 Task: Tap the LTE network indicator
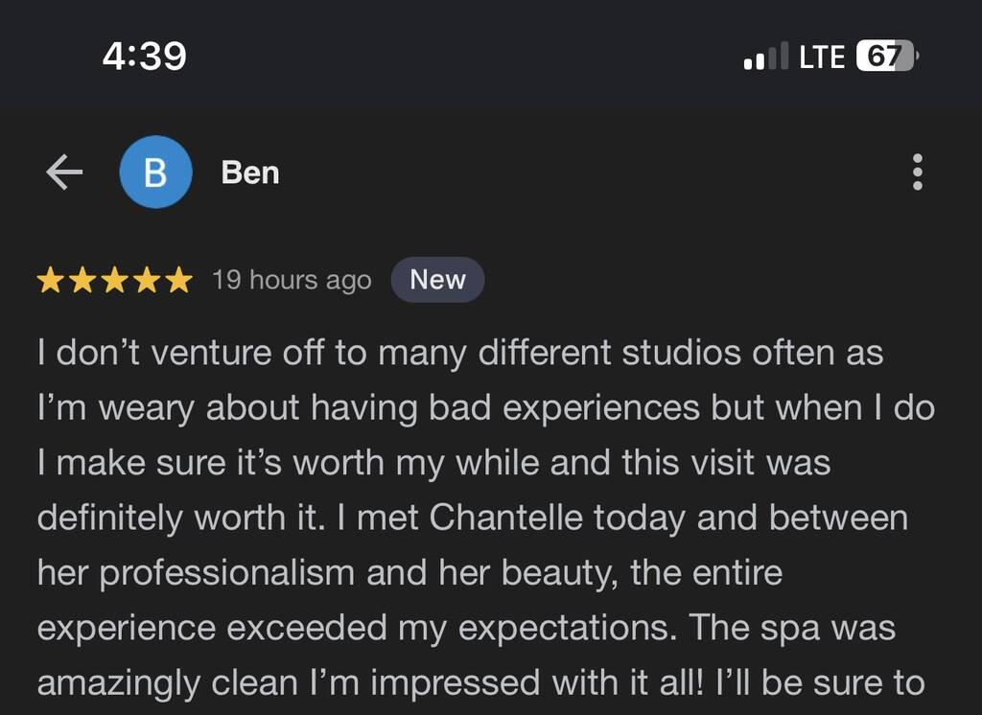pyautogui.click(x=822, y=57)
